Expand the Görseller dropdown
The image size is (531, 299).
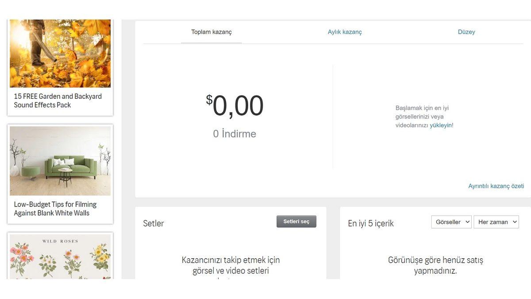click(x=451, y=222)
